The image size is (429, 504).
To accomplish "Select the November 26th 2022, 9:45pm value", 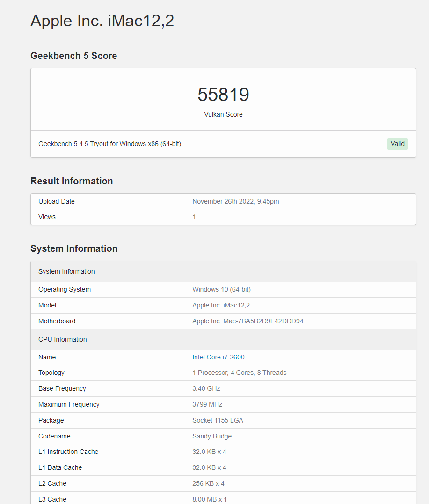I will point(235,201).
